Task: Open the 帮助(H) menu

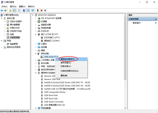Action: (x=31, y=7)
